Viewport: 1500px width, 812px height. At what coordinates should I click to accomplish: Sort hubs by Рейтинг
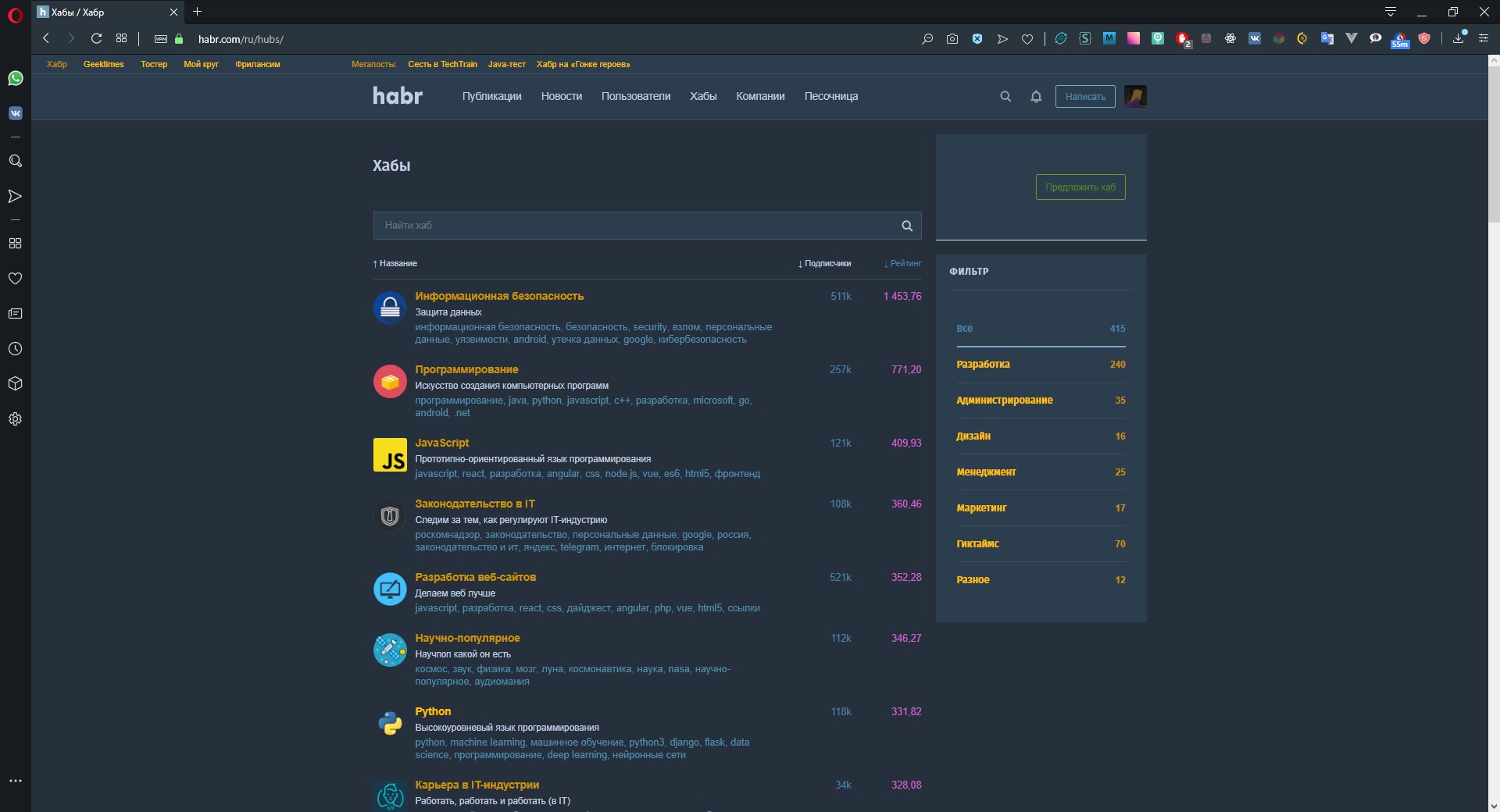pos(902,263)
